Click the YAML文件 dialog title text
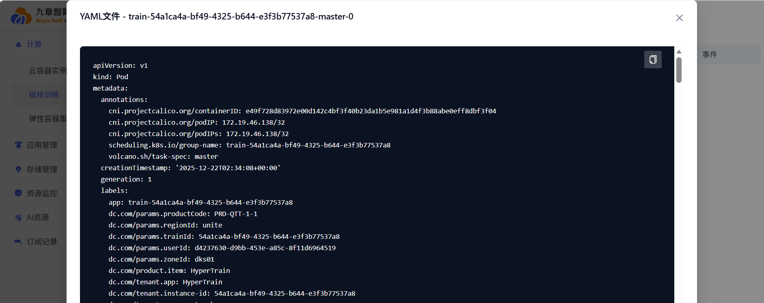The image size is (764, 303). point(216,17)
